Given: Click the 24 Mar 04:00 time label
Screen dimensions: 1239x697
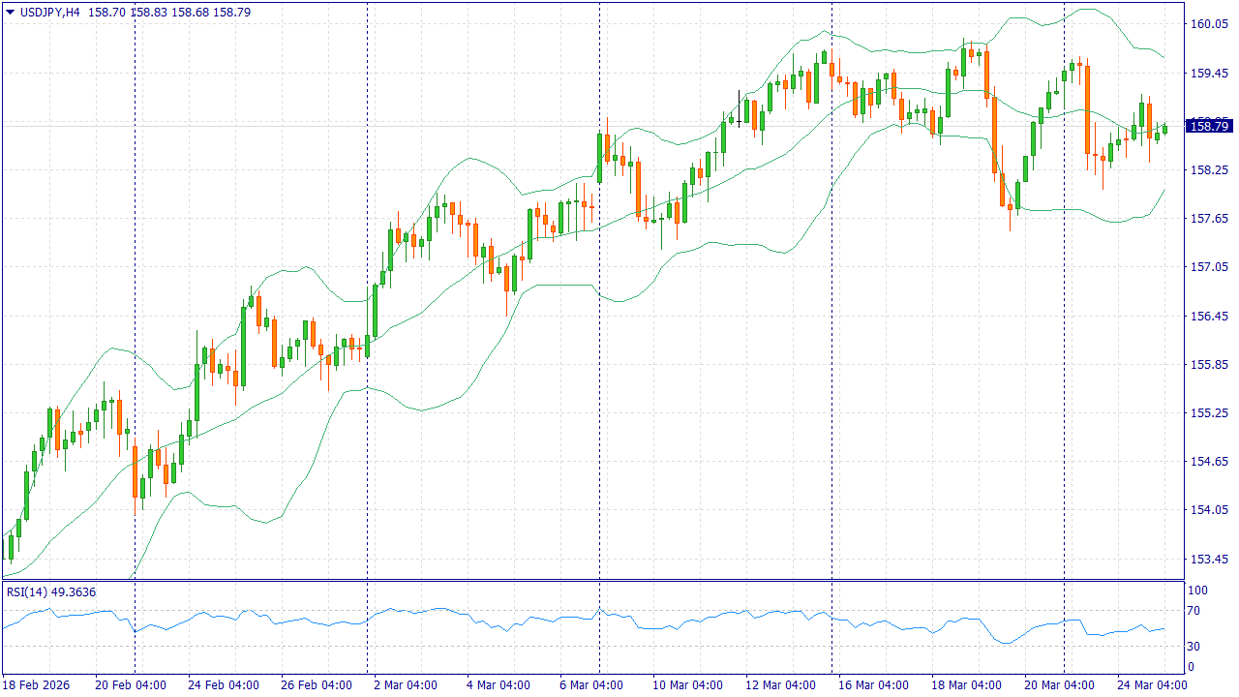Looking at the screenshot, I should [x=1152, y=685].
